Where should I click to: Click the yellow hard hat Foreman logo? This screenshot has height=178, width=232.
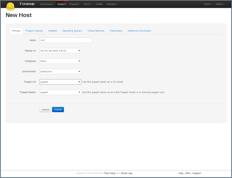pos(11,7)
